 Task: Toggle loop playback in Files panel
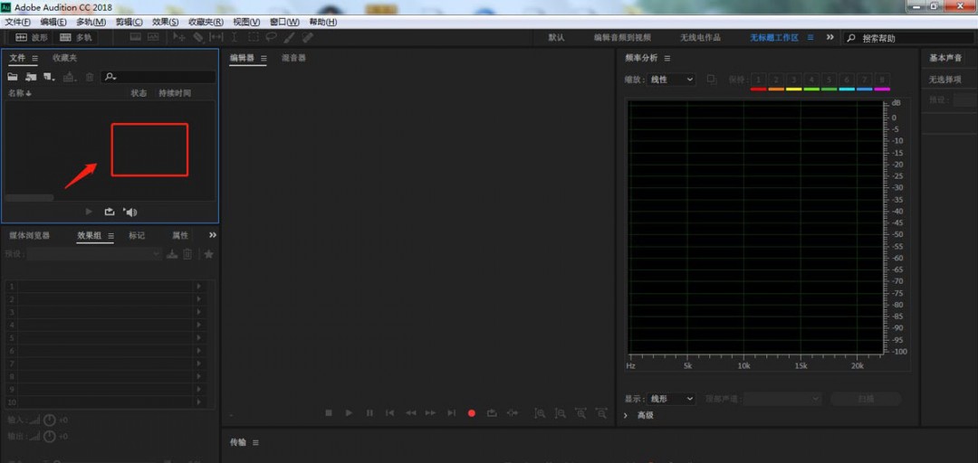coord(110,212)
